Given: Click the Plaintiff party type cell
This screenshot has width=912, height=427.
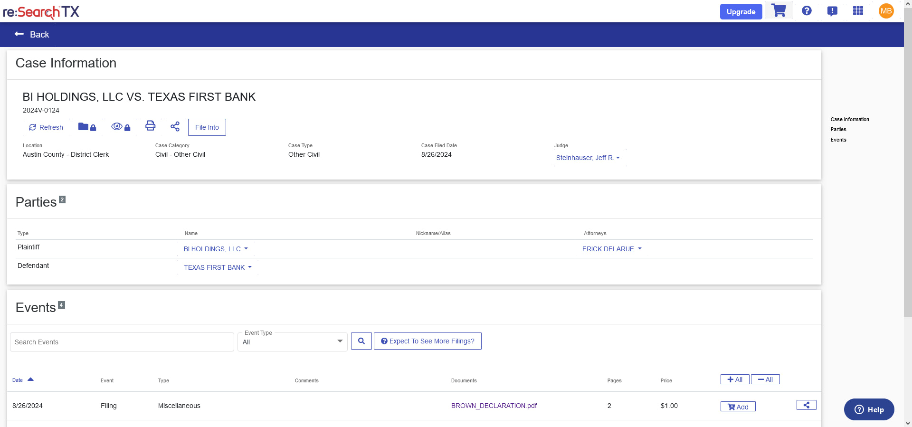Looking at the screenshot, I should tap(28, 247).
